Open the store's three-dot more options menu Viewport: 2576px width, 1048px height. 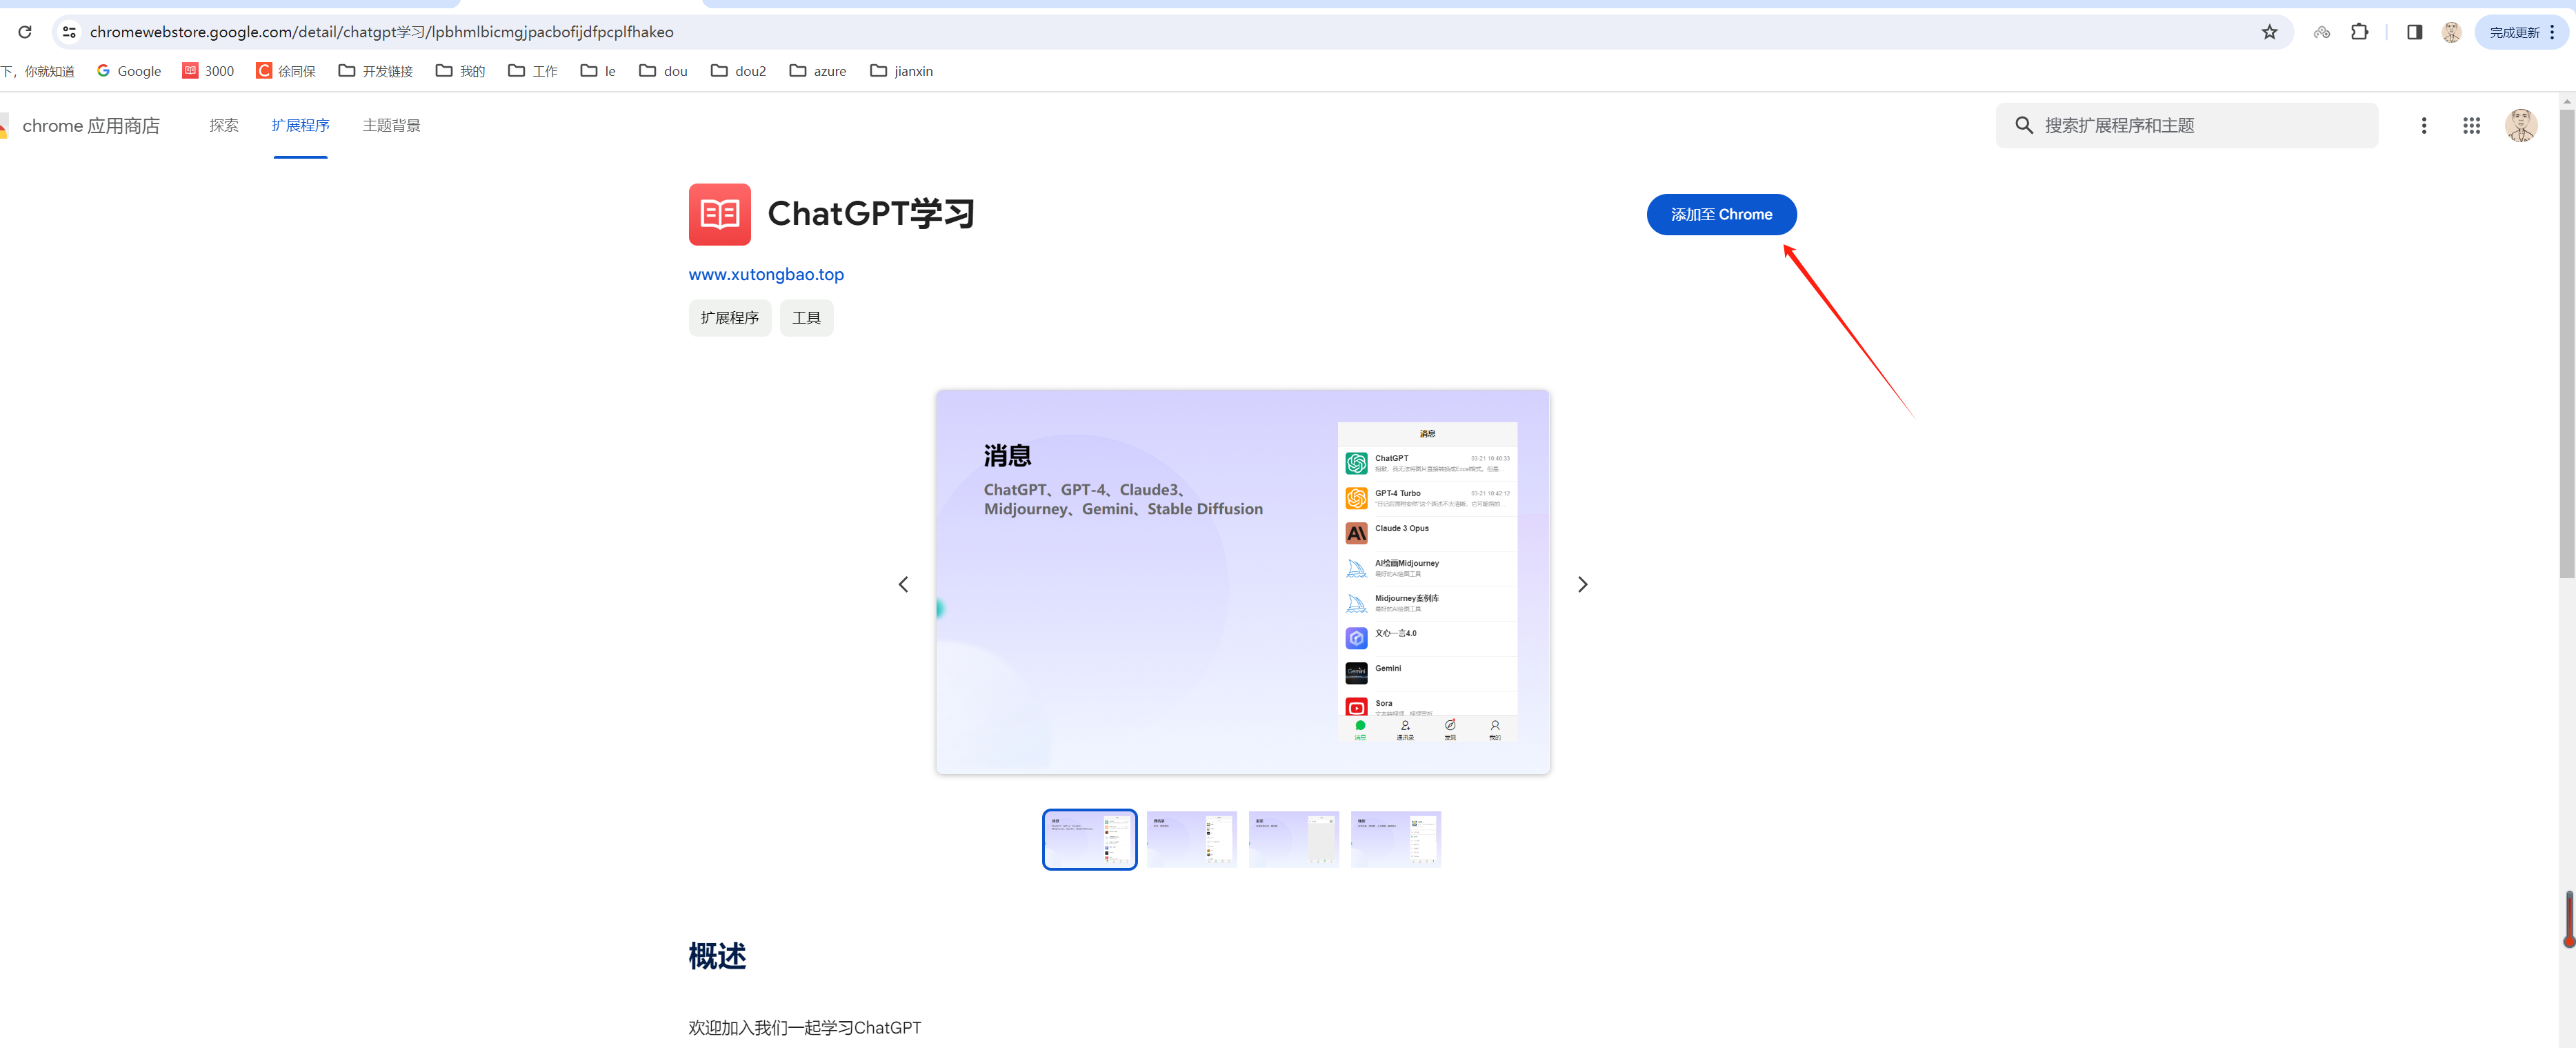[2423, 125]
